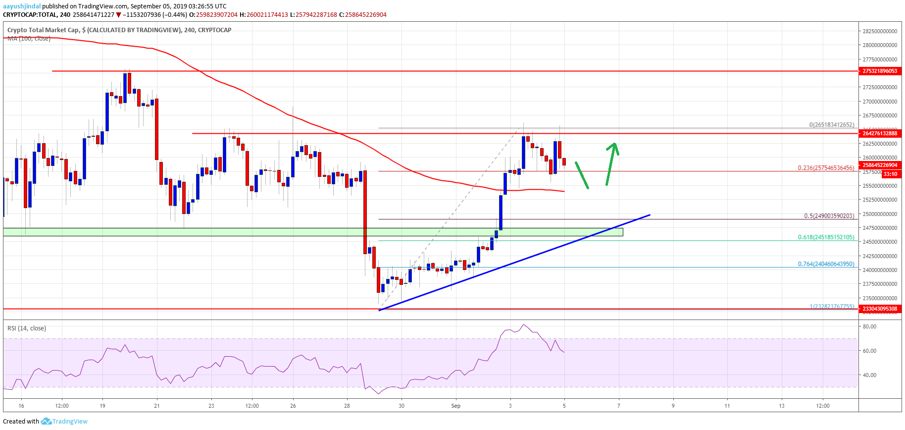Click the 3 date label on time axis
Image resolution: width=905 pixels, height=430 pixels.
(510, 406)
